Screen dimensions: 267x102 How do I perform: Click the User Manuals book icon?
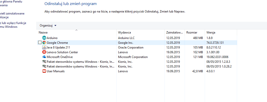(44, 71)
